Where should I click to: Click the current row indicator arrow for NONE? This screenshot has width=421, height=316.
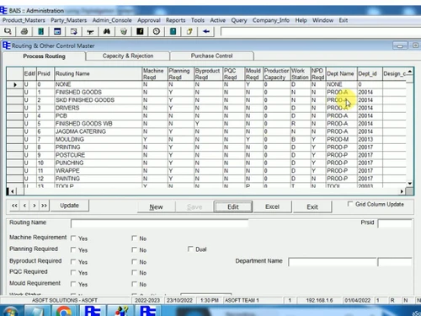click(x=15, y=84)
